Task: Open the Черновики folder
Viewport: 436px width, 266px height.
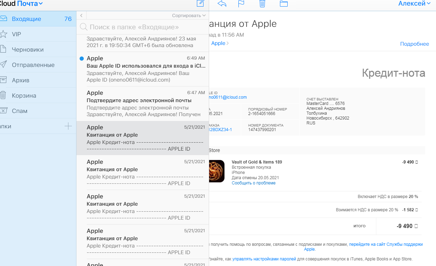Action: [38, 50]
